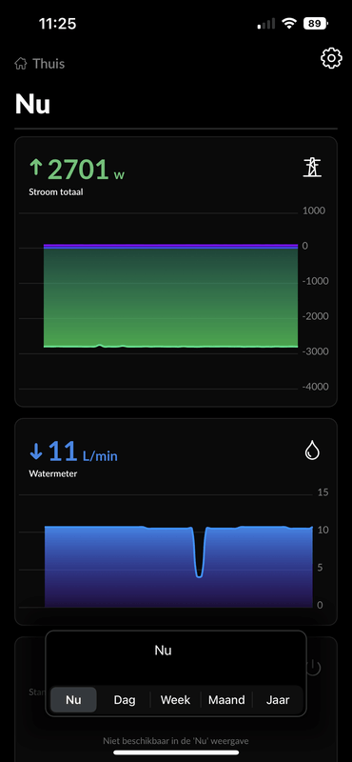Tap the Stroom totaal label
Image resolution: width=352 pixels, height=762 pixels.
56,192
